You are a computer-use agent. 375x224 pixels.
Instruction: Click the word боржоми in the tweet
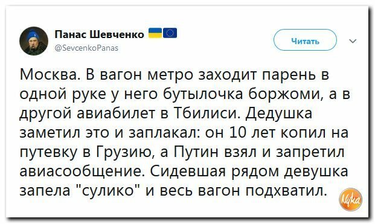pos(286,94)
